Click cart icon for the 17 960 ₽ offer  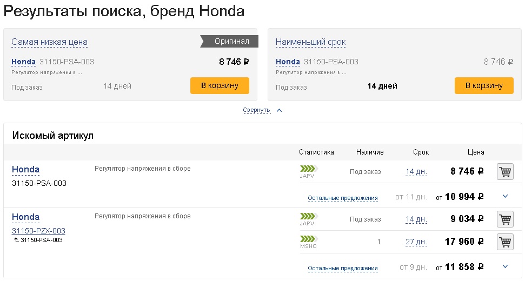[x=505, y=242]
